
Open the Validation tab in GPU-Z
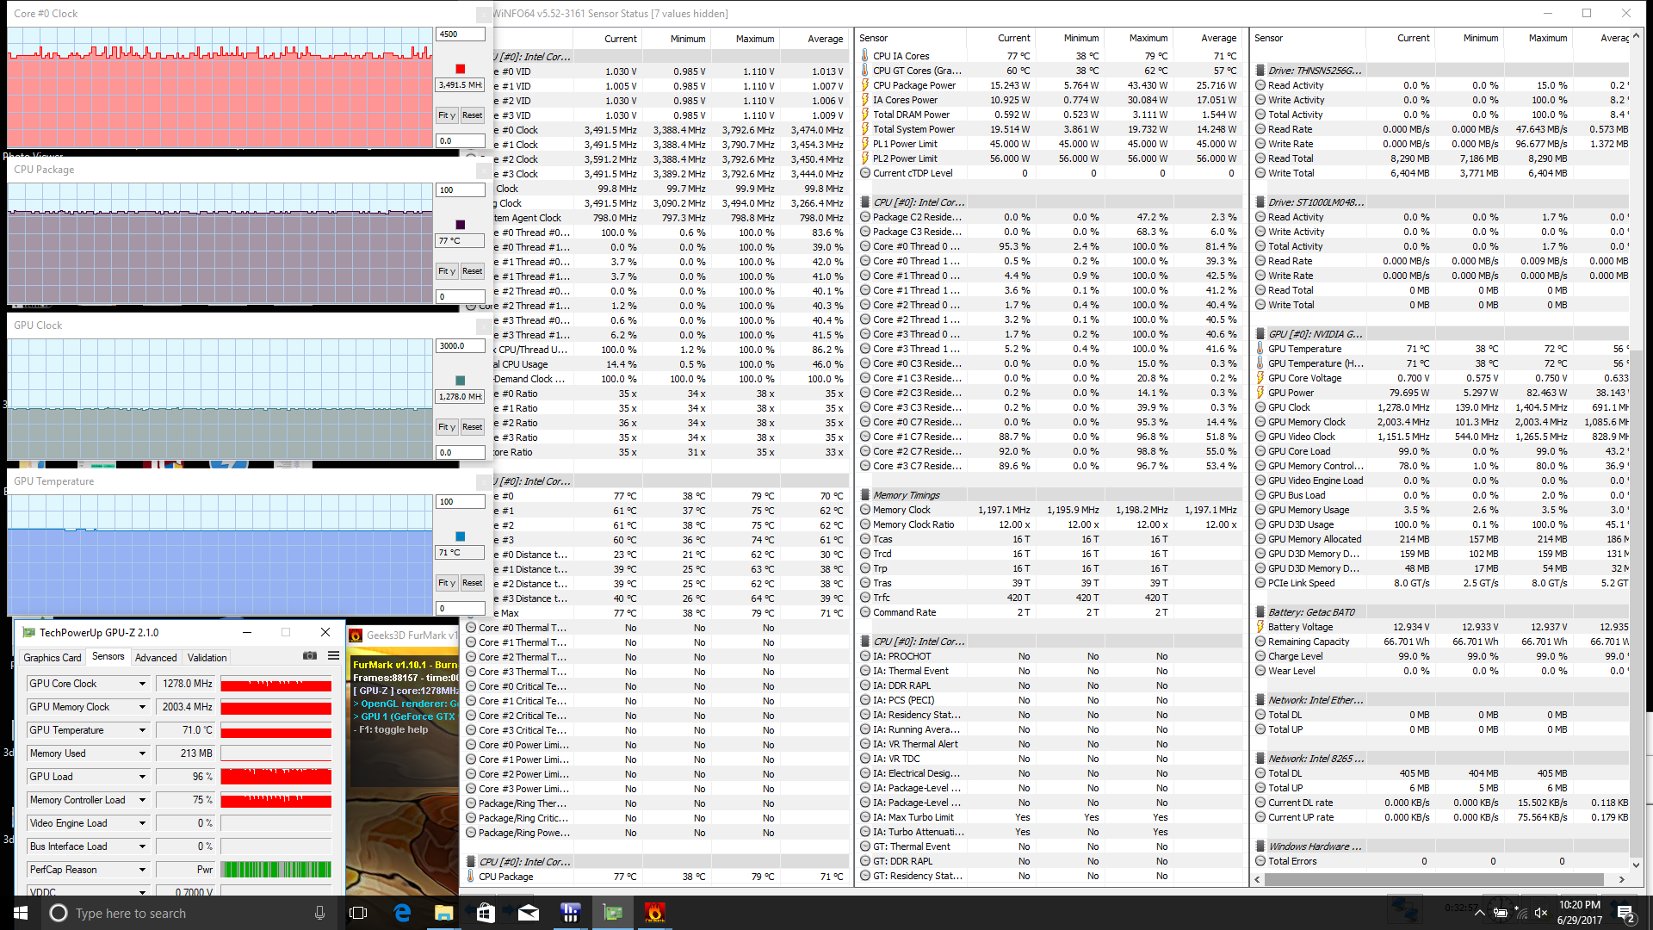(x=207, y=657)
